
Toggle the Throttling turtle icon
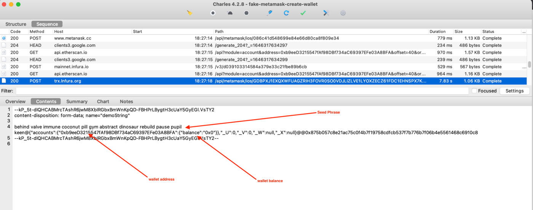pos(230,13)
